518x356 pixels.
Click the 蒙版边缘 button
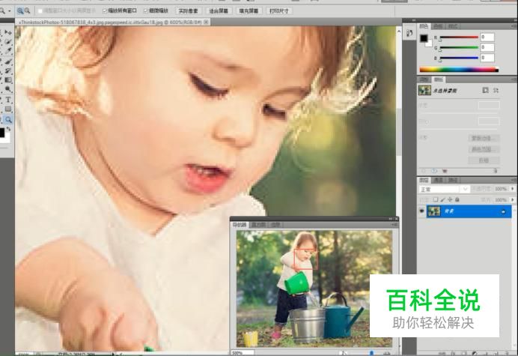tap(484, 138)
